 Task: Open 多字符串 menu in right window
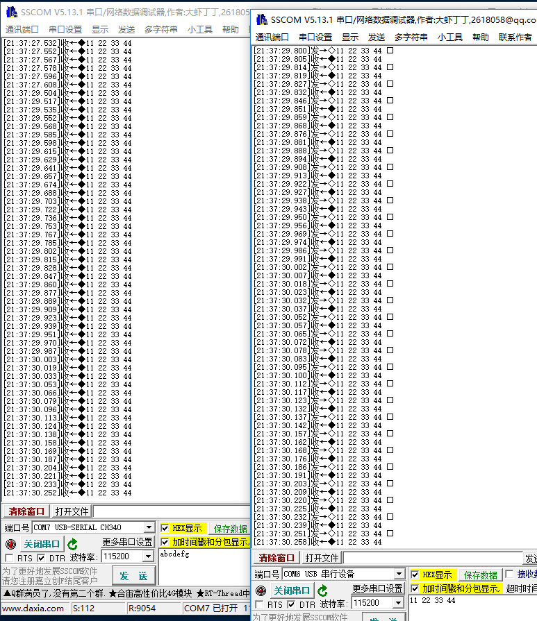pos(412,37)
